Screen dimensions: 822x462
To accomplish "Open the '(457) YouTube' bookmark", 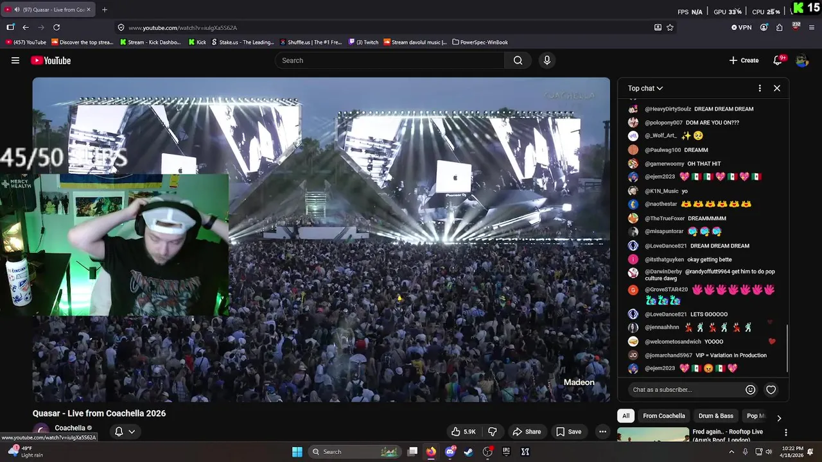I will point(26,42).
